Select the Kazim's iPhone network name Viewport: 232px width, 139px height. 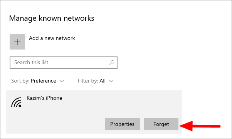click(44, 98)
